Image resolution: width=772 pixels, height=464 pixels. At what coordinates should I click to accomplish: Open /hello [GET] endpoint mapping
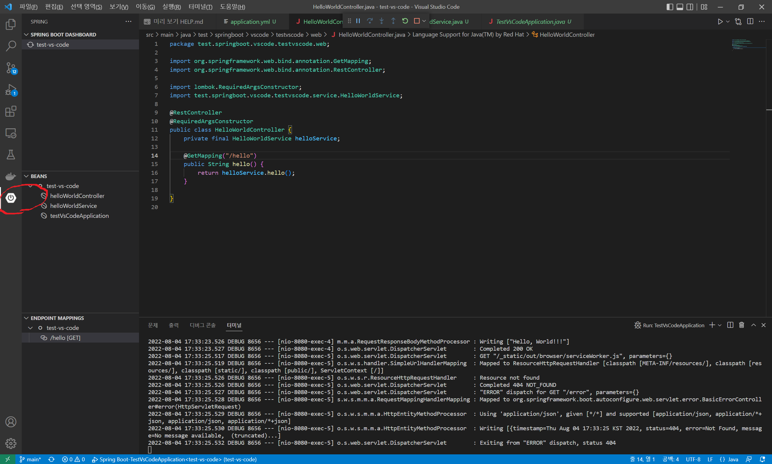point(81,338)
